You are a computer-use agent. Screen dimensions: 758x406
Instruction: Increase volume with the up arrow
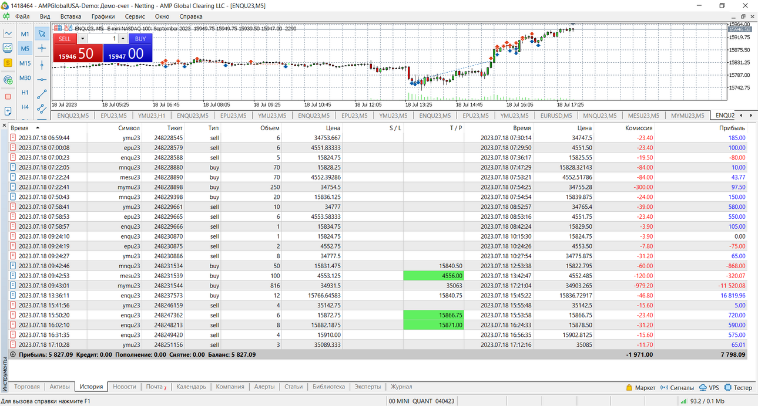[122, 39]
